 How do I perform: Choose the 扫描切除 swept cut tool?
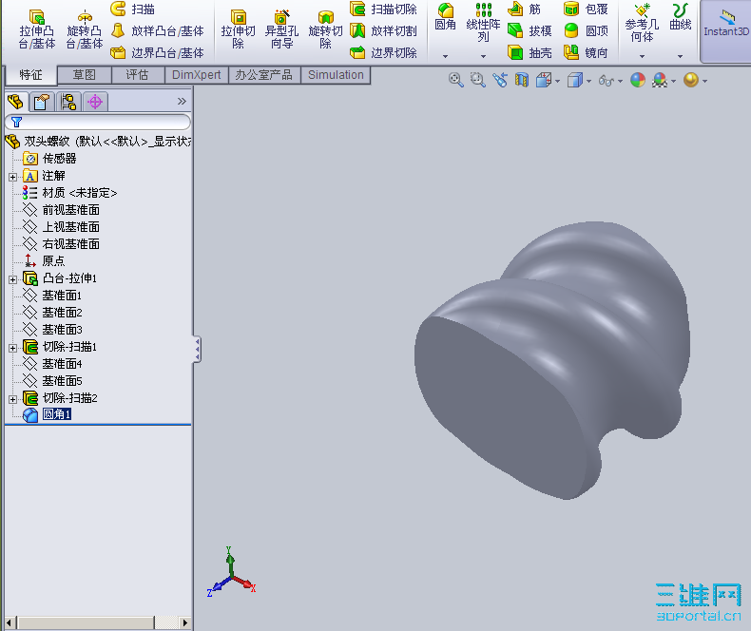point(383,9)
